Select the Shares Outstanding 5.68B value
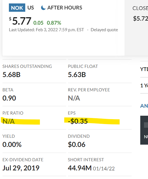 pos(11,75)
